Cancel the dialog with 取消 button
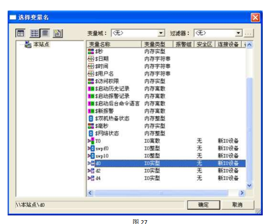 point(237,205)
